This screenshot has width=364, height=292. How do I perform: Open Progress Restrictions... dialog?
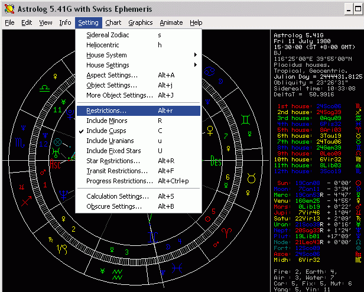[x=138, y=181]
